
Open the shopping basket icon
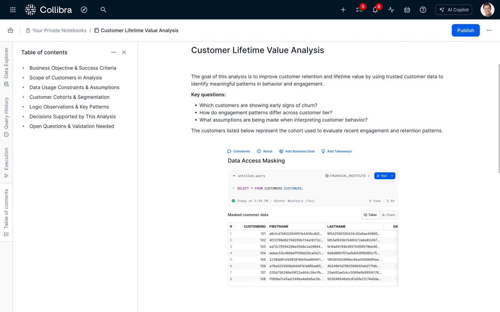407,10
